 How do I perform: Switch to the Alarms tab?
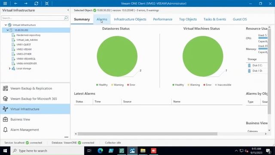(102, 19)
